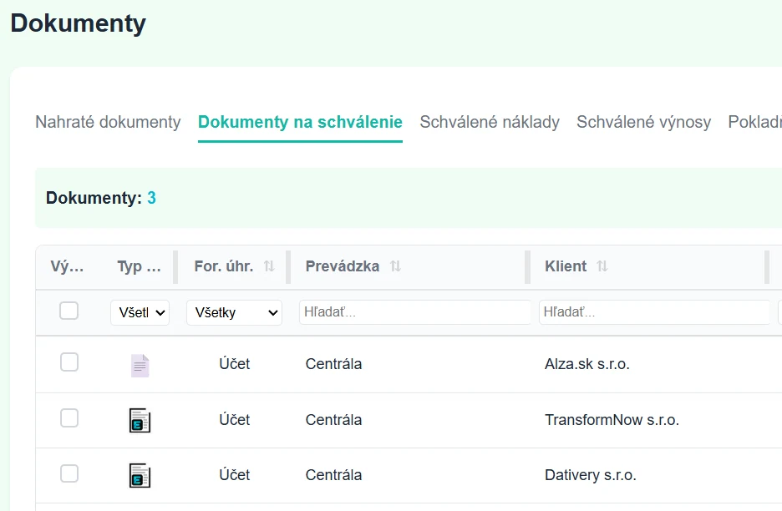This screenshot has height=511, width=782.
Task: Open the Schválené výnosy tab
Action: (x=644, y=122)
